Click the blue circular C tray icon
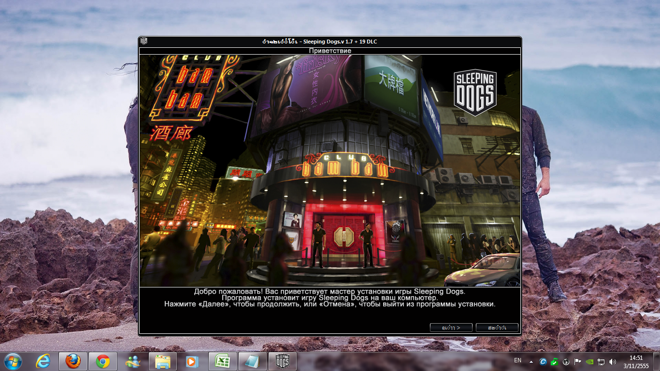The height and width of the screenshot is (371, 660). click(x=543, y=361)
